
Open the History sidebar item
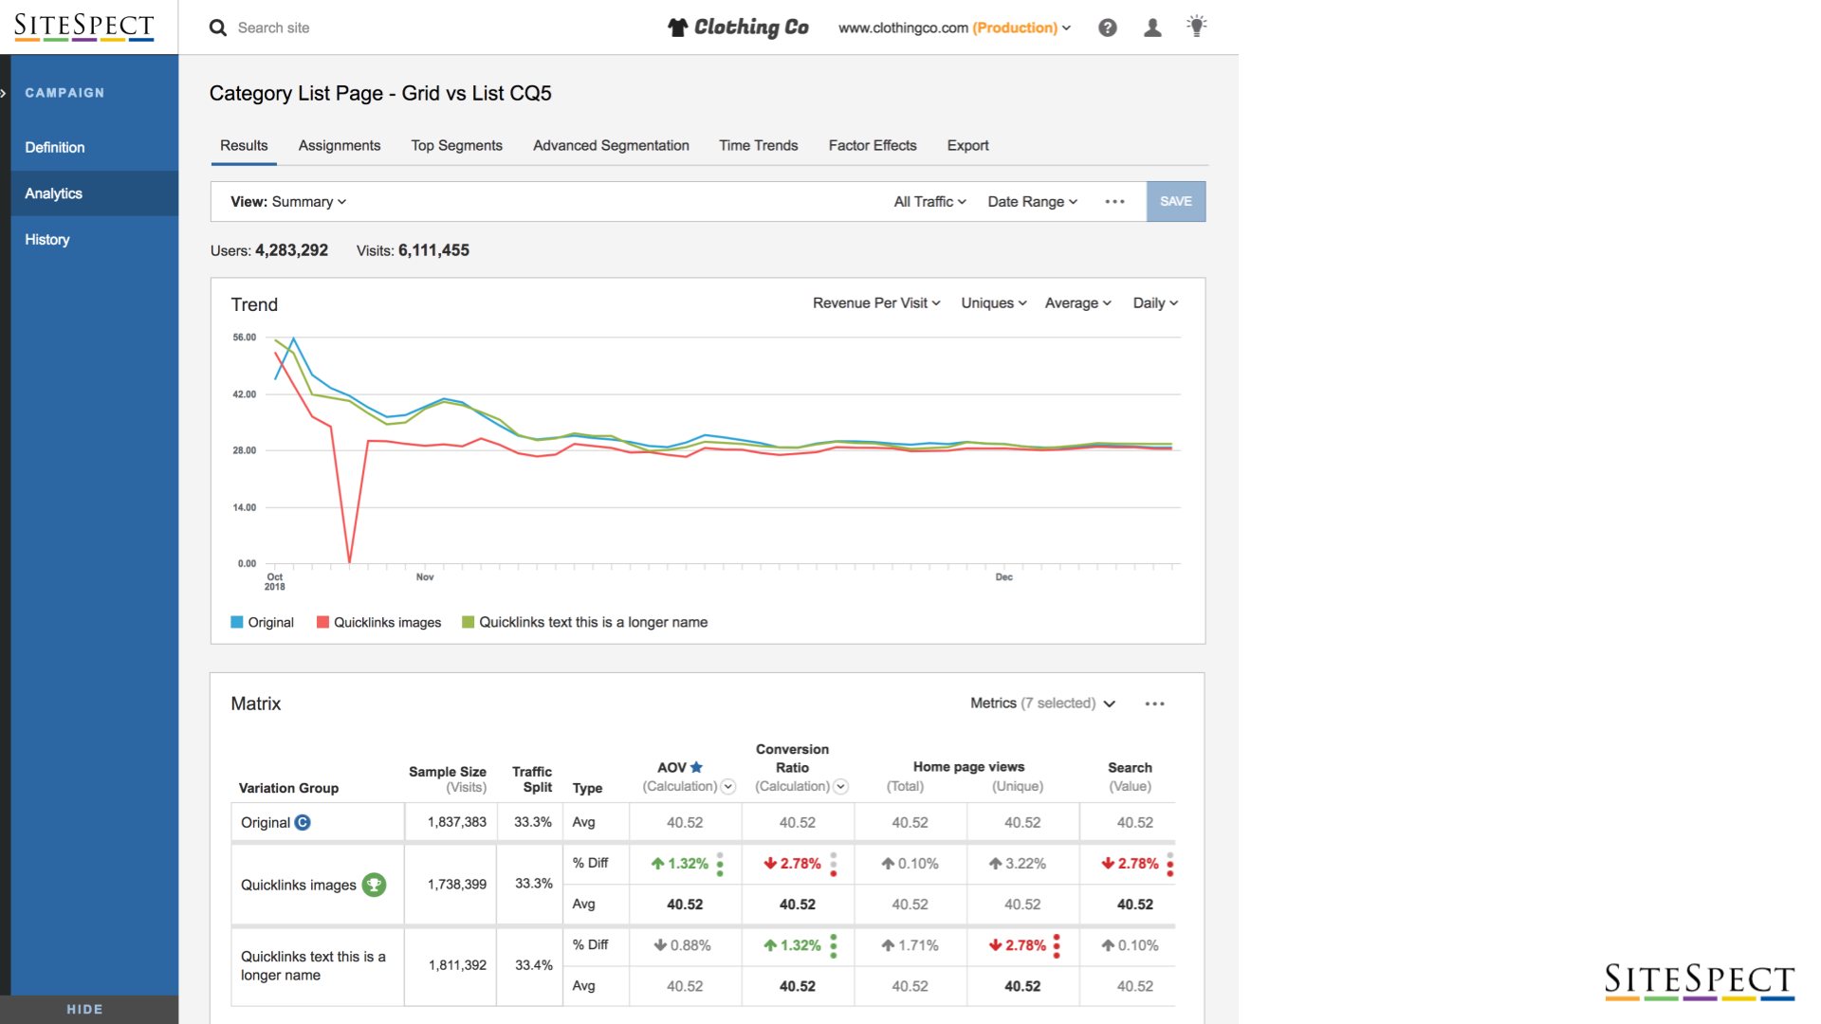pyautogui.click(x=47, y=240)
